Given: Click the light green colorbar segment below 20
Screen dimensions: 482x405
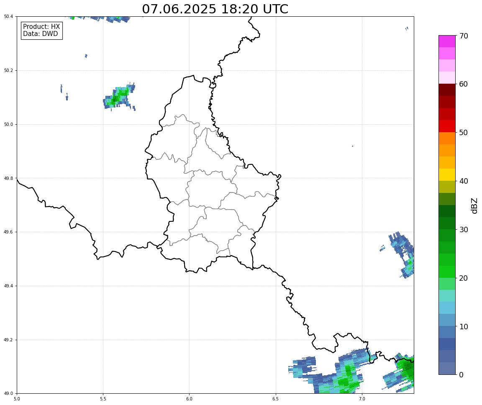Looking at the screenshot, I should [447, 284].
